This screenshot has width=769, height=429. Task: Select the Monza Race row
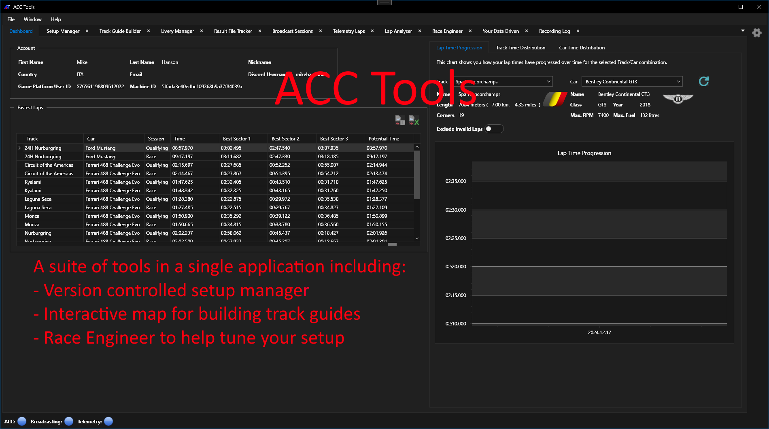(x=215, y=225)
